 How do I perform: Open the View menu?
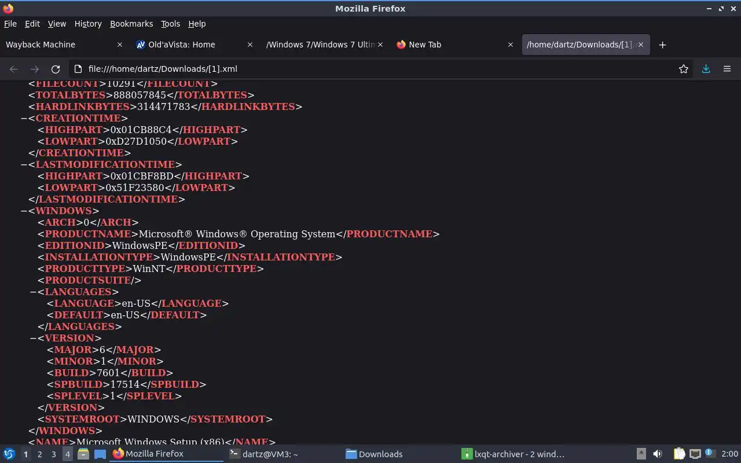(57, 24)
